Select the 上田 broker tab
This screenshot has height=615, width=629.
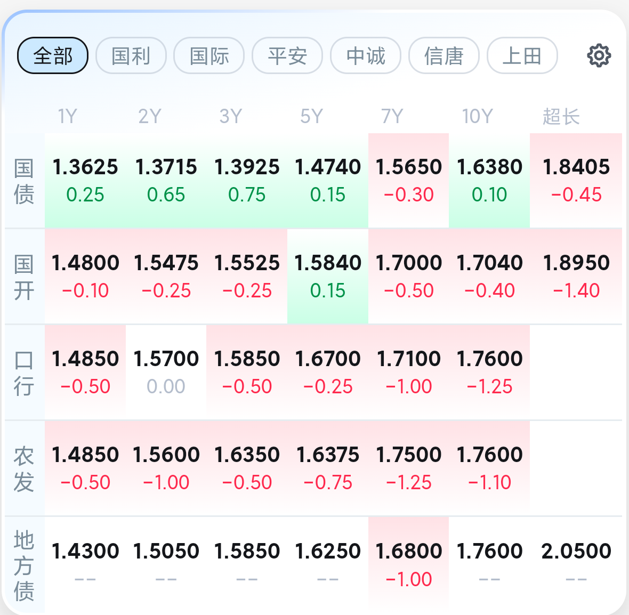click(522, 55)
